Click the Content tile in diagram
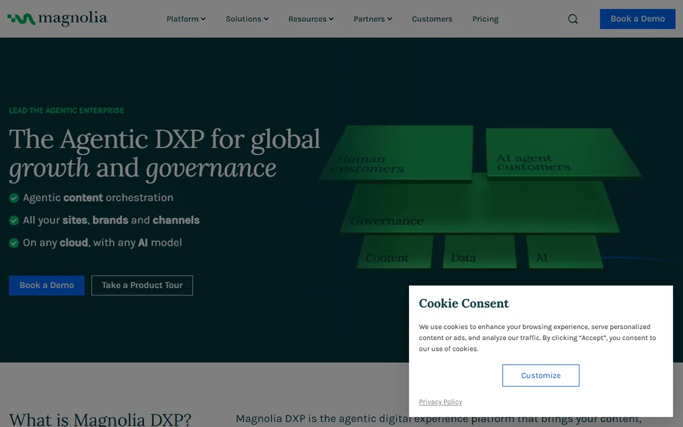The height and width of the screenshot is (427, 683). tap(395, 251)
